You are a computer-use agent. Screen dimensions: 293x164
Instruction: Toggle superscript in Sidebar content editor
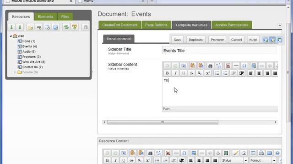coord(207,73)
